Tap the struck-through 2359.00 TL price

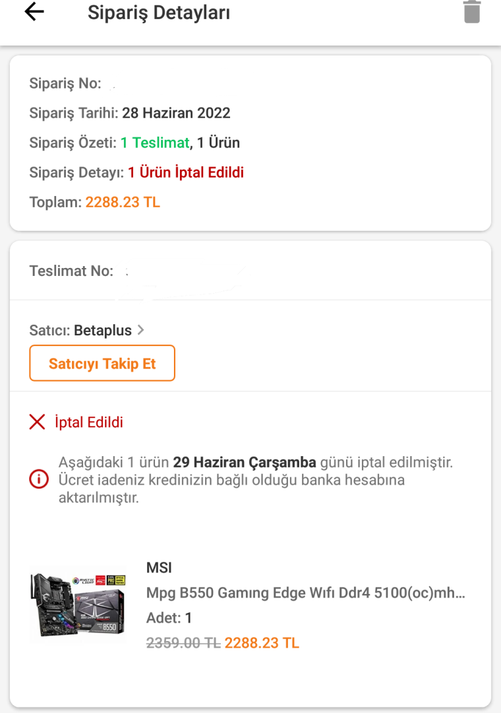pos(183,642)
